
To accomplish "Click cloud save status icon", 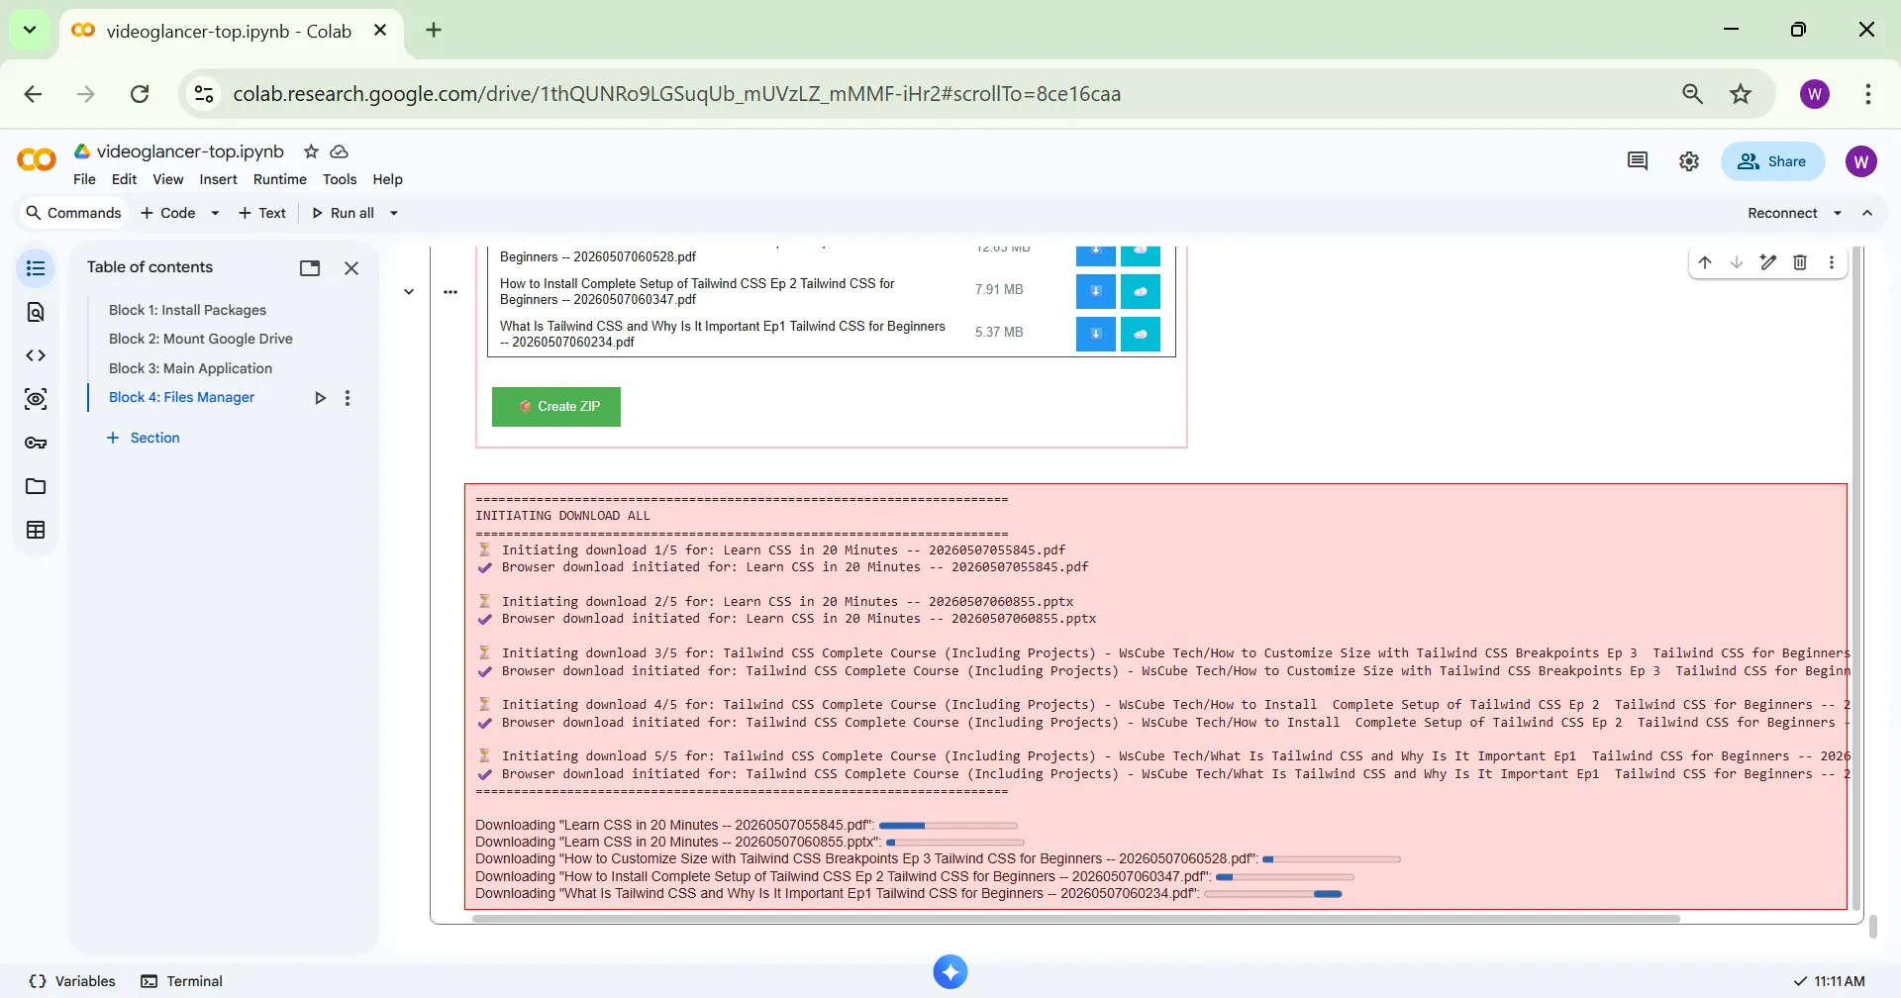I will [x=339, y=151].
